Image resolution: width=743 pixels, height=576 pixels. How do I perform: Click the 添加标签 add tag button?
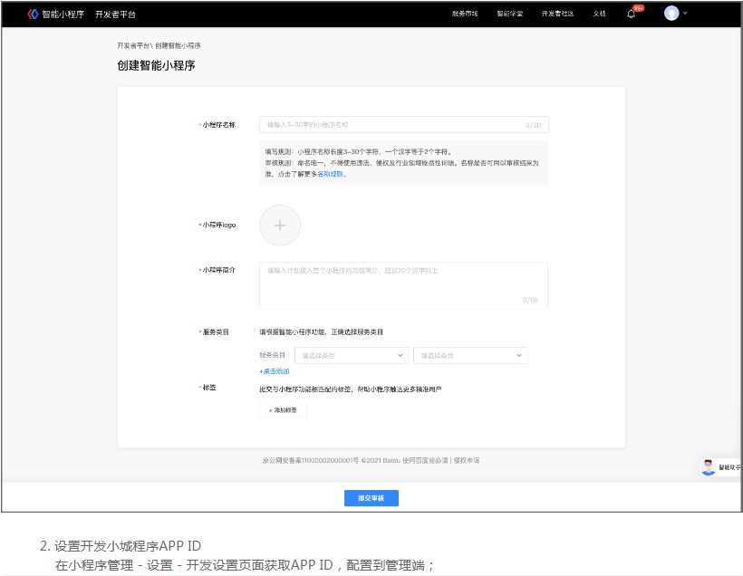coord(283,410)
